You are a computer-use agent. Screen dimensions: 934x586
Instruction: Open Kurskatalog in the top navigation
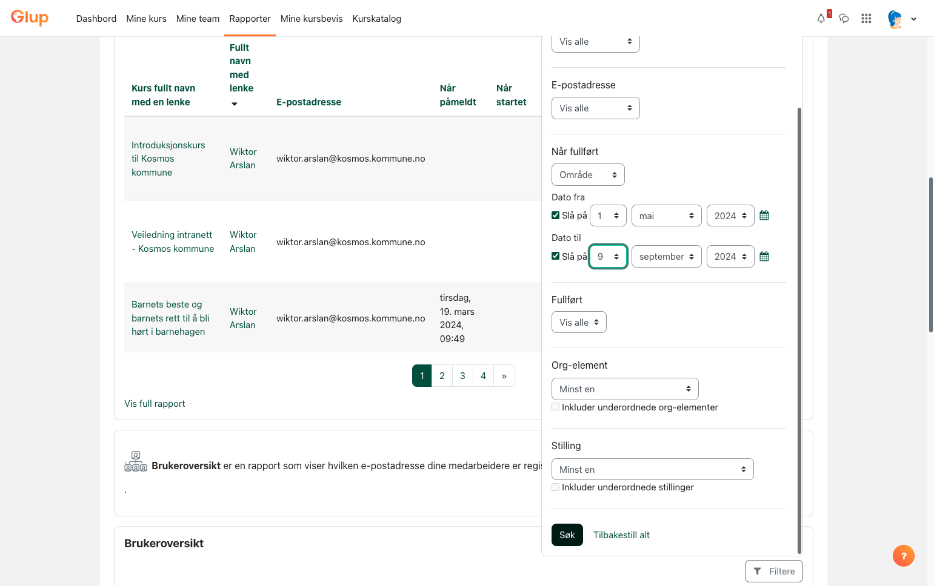point(376,19)
